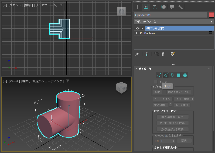Select Polygon sub-object level icon
Viewport: 215px width, 153px height.
click(179, 75)
